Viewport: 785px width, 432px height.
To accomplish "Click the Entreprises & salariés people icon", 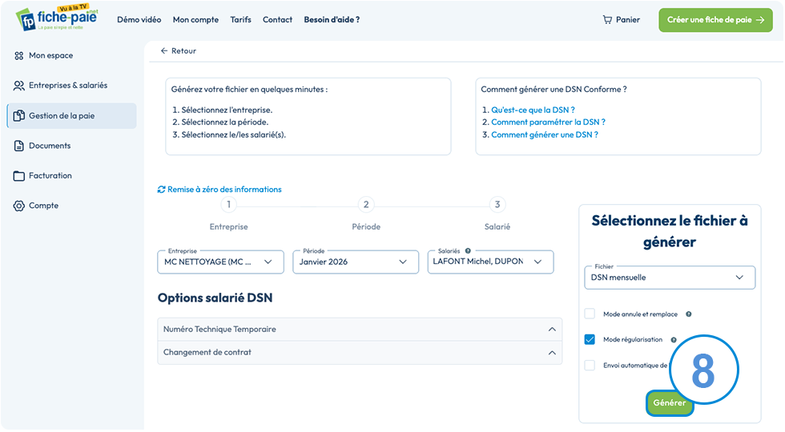I will (19, 86).
